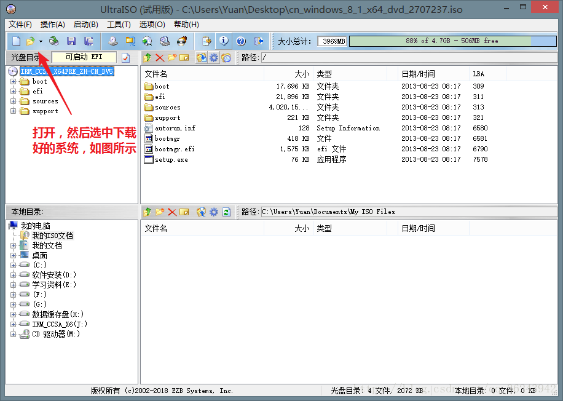Viewport: 563px width, 401px height.
Task: Click the Save As toolbar icon
Action: click(89, 41)
